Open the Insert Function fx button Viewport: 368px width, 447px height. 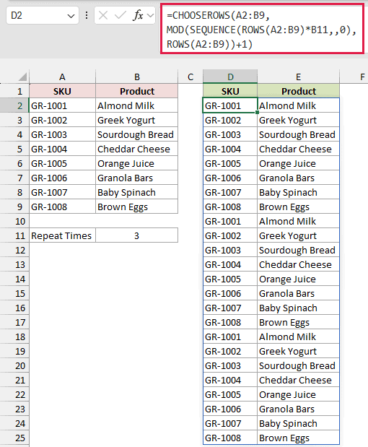(138, 15)
